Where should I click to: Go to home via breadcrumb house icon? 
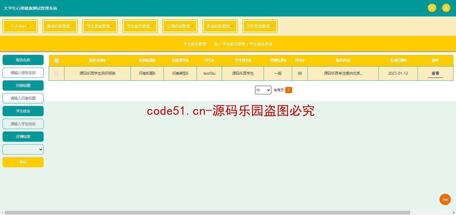pyautogui.click(x=216, y=44)
